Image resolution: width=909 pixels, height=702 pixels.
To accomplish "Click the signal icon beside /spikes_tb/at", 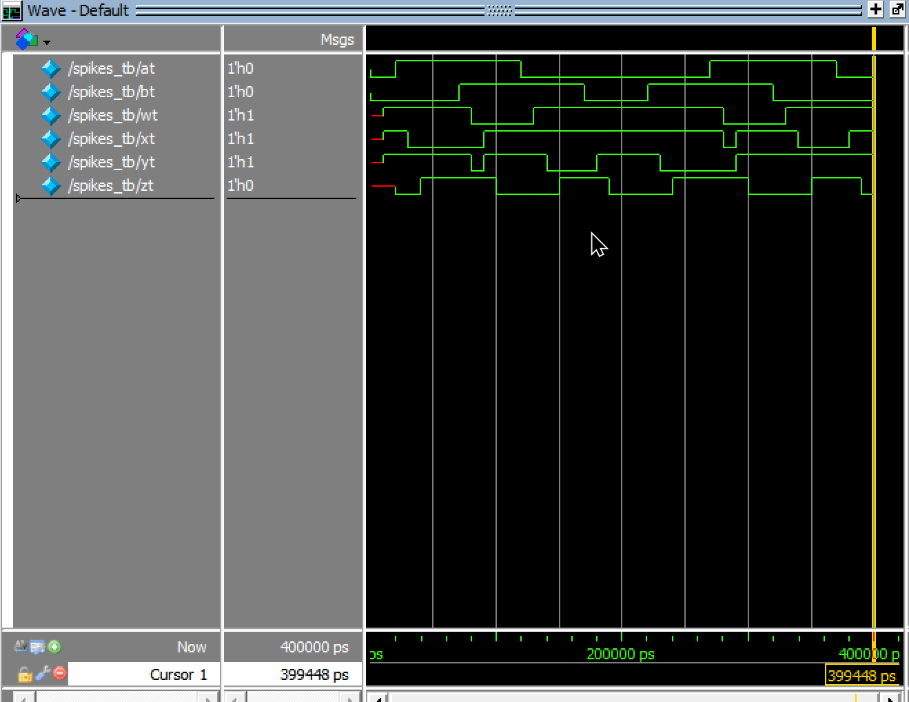I will 51,69.
